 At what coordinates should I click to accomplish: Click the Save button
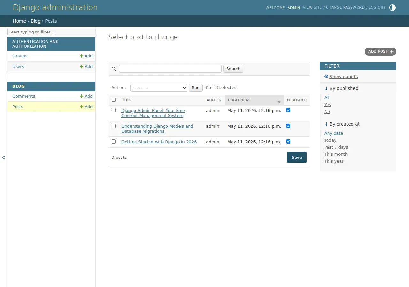(x=297, y=157)
